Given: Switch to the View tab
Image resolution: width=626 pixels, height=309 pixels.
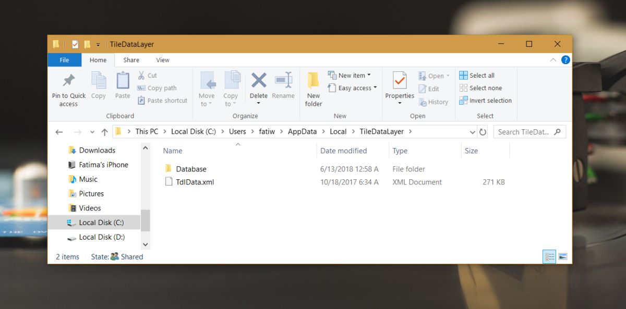Looking at the screenshot, I should point(163,60).
